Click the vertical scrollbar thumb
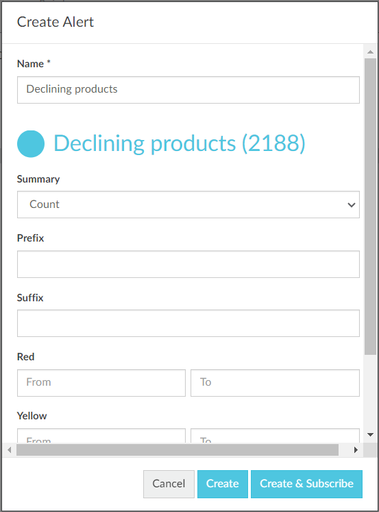Screen dimensions: 379x512 (370, 207)
